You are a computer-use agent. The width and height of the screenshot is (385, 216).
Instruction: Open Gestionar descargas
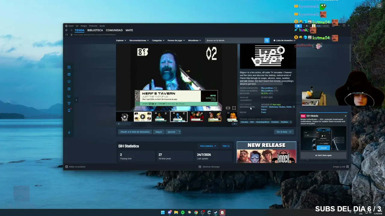pos(209,167)
